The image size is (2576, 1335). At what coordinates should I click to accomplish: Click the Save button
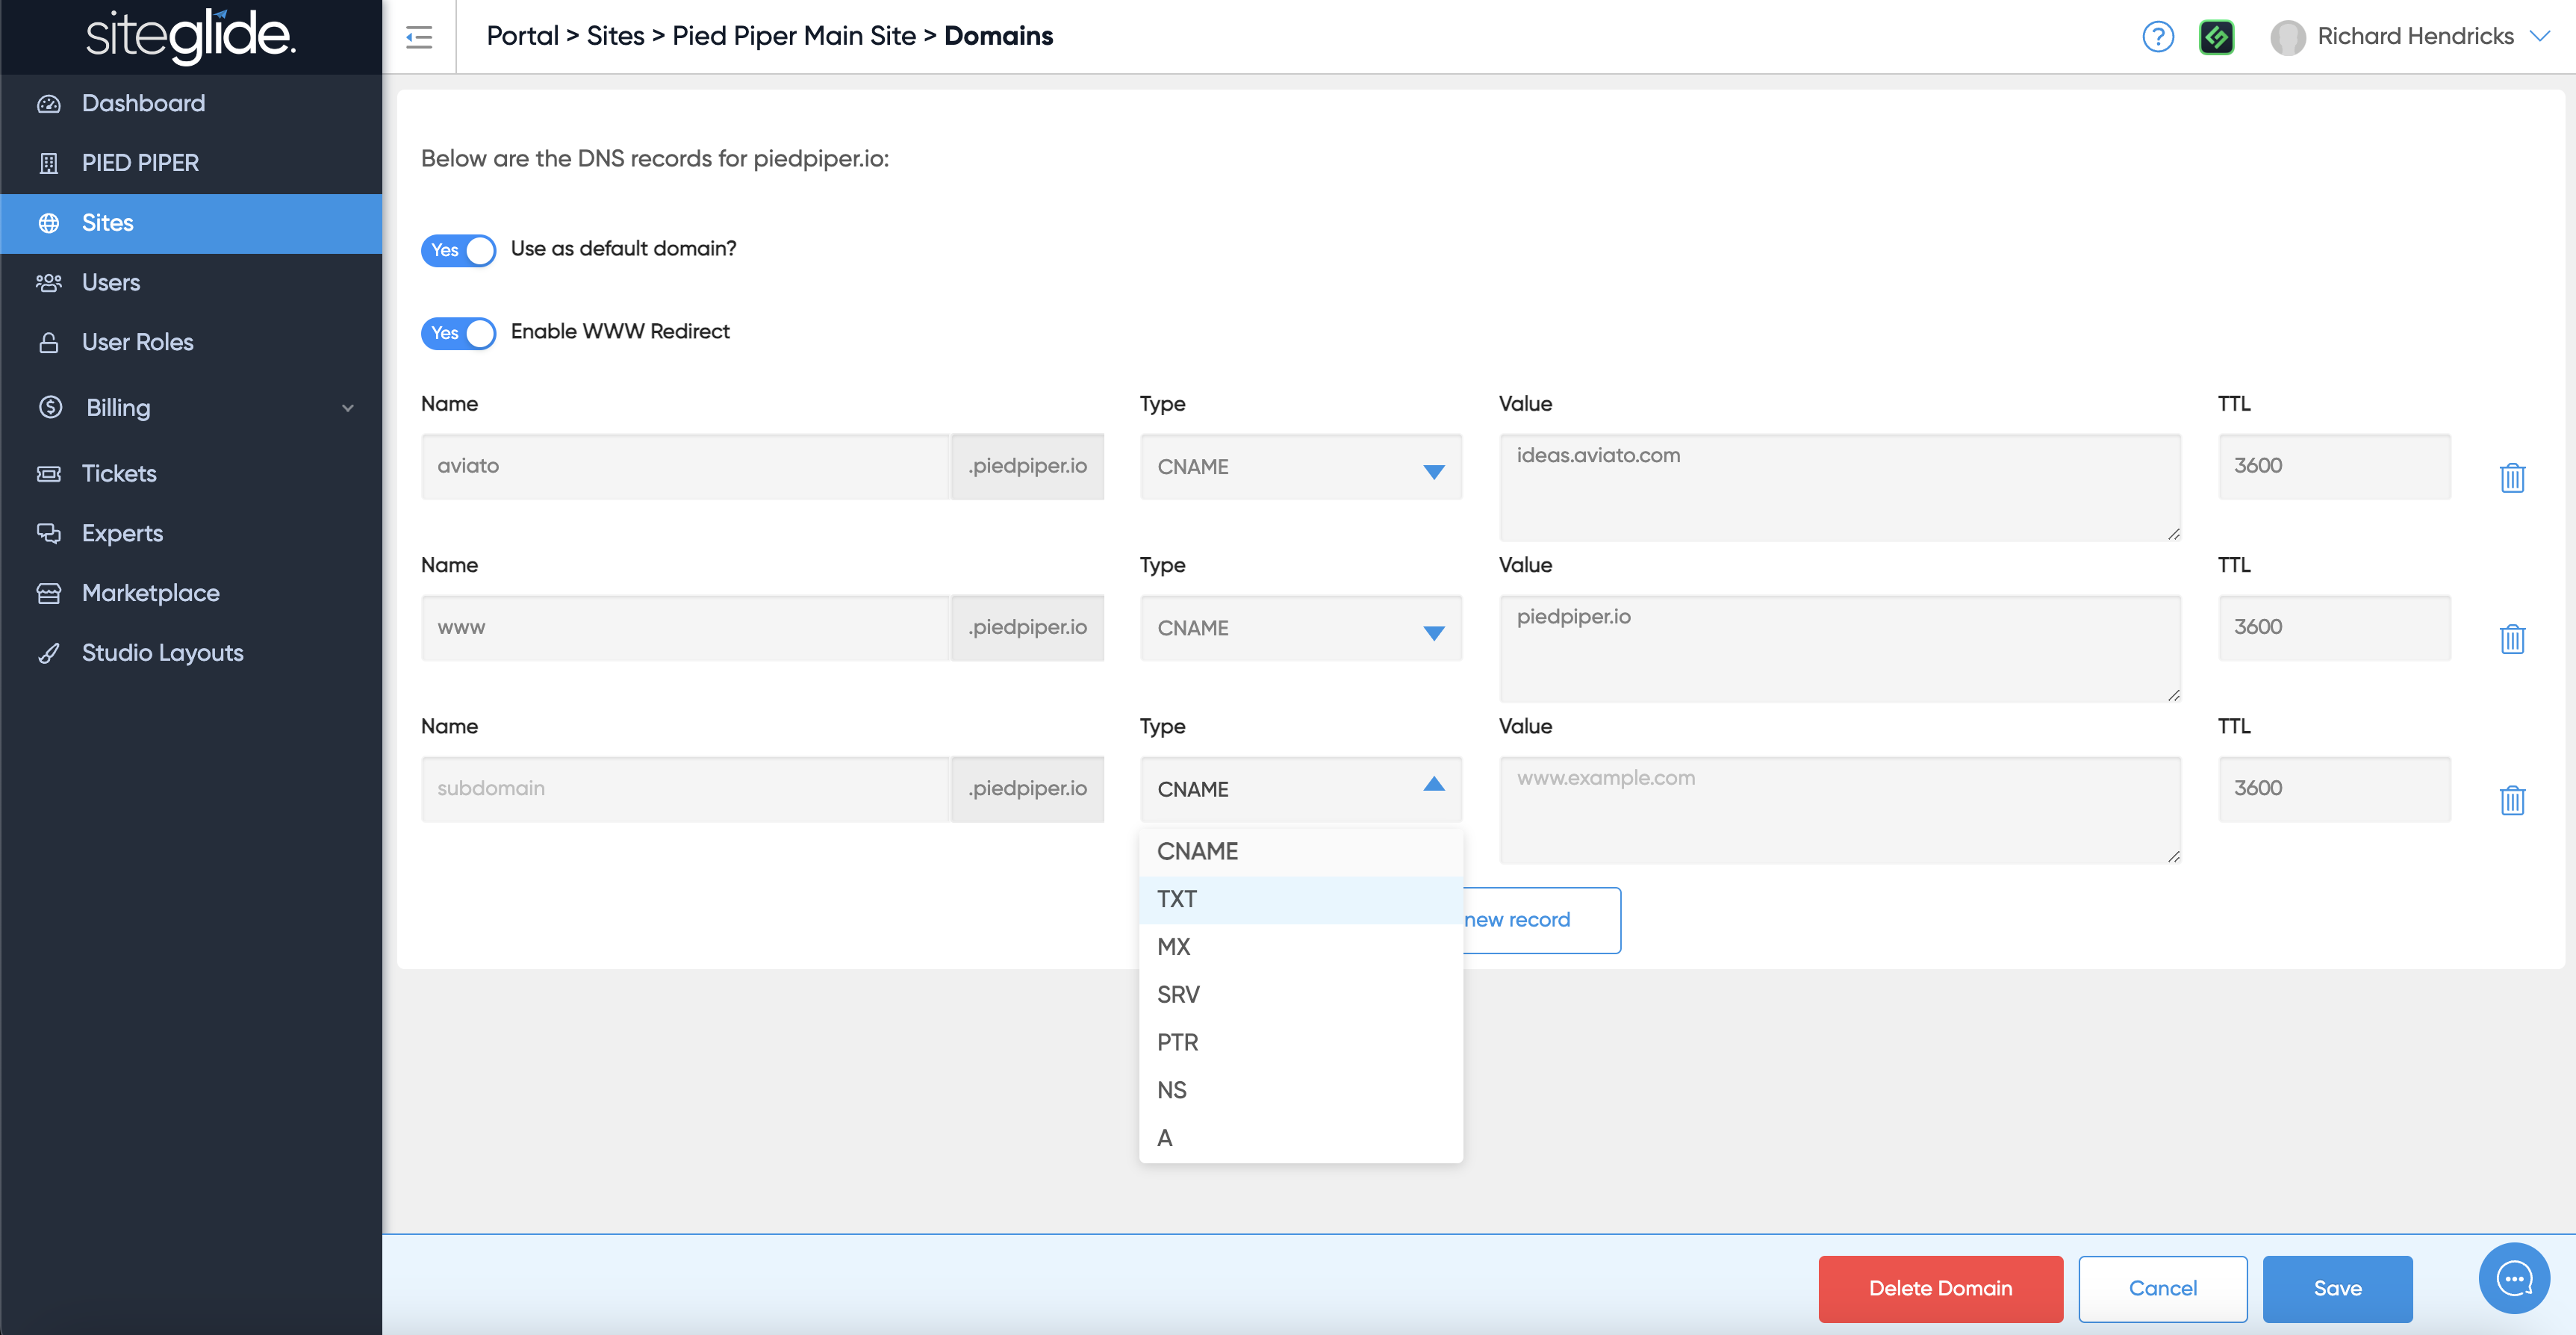pyautogui.click(x=2337, y=1288)
